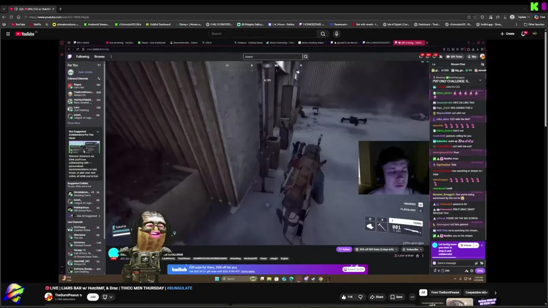This screenshot has width=548, height=308.
Task: Open browser downloads icon
Action: click(x=505, y=17)
